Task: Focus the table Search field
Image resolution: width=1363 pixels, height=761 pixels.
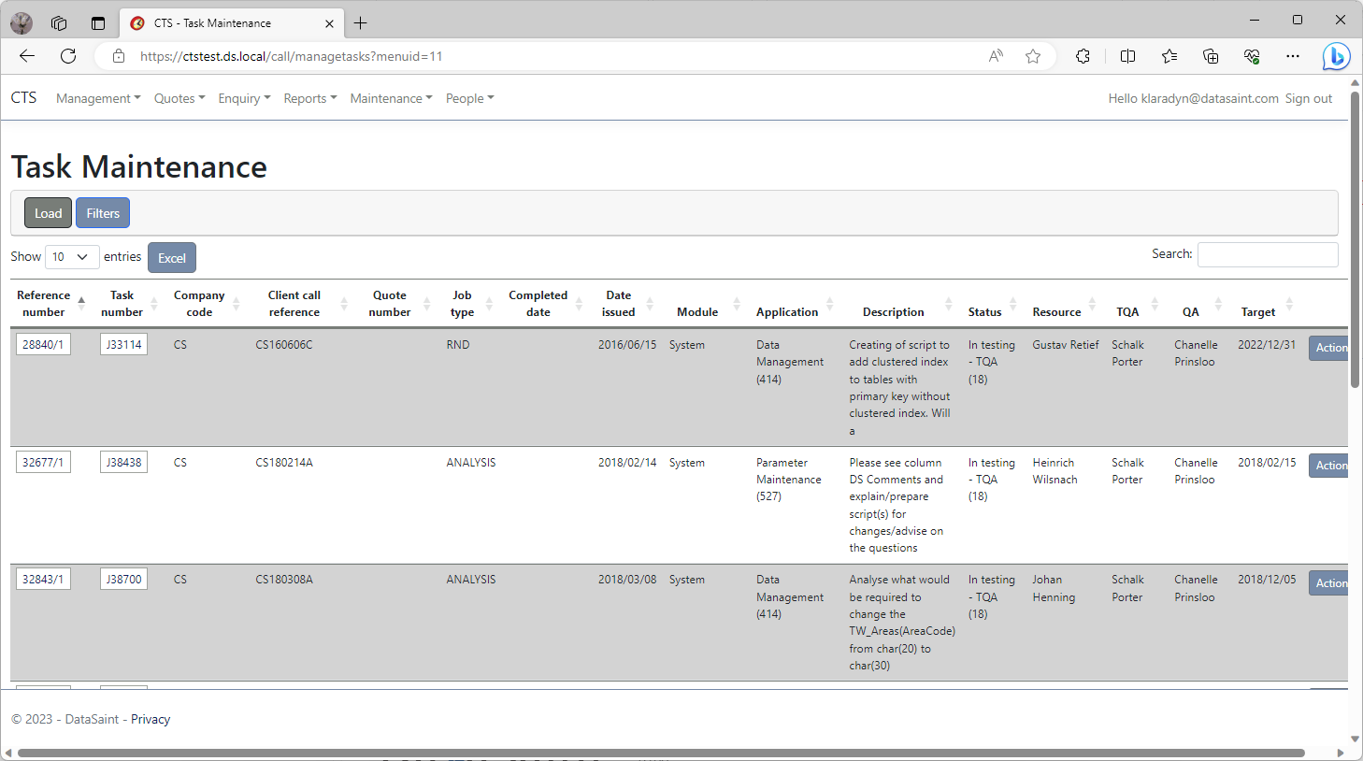Action: coord(1268,254)
